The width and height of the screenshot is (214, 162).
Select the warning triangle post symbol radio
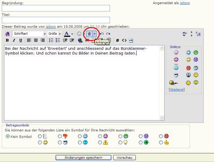tap(100, 143)
